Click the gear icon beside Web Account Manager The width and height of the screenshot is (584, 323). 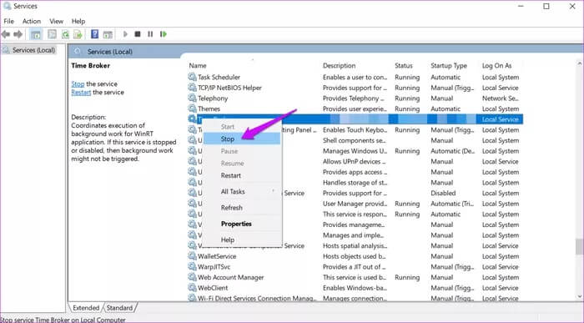coord(192,277)
